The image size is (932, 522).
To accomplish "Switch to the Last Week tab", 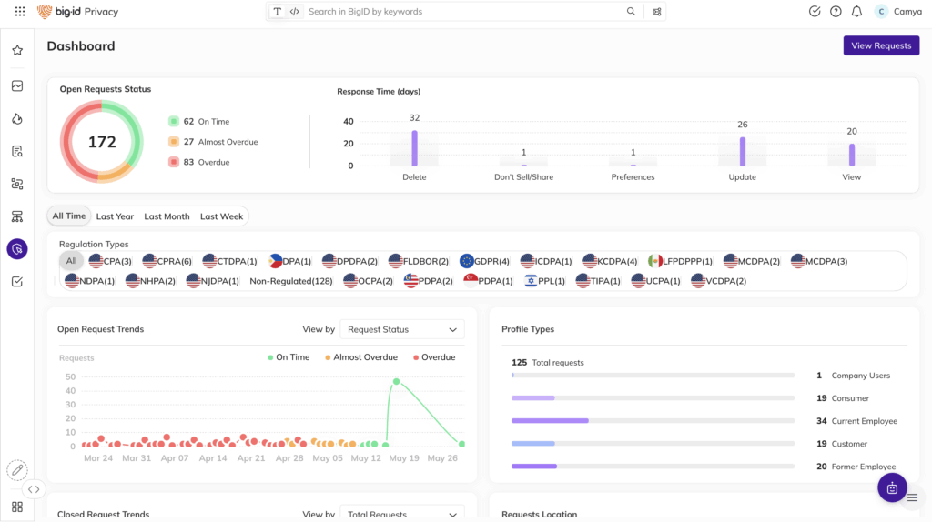I will click(221, 216).
